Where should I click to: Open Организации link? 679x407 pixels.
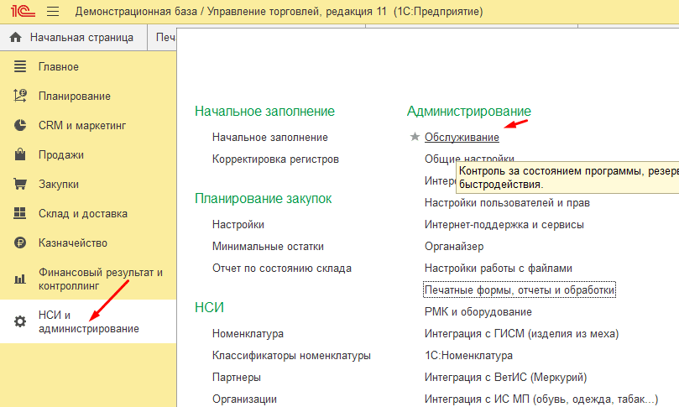coord(244,399)
